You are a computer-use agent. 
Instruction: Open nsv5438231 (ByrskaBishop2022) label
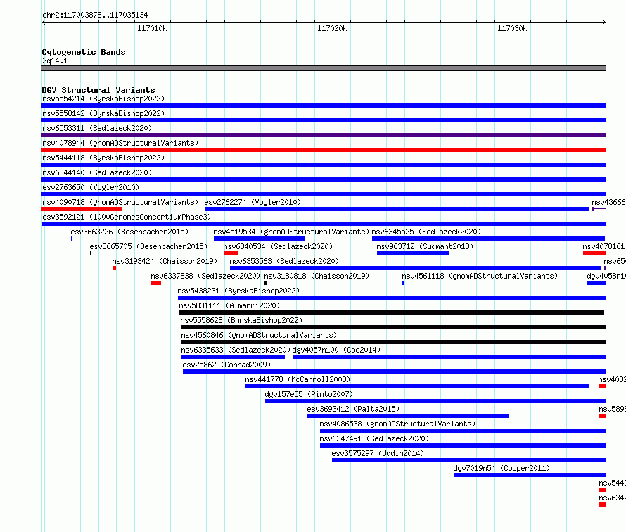pyautogui.click(x=238, y=291)
